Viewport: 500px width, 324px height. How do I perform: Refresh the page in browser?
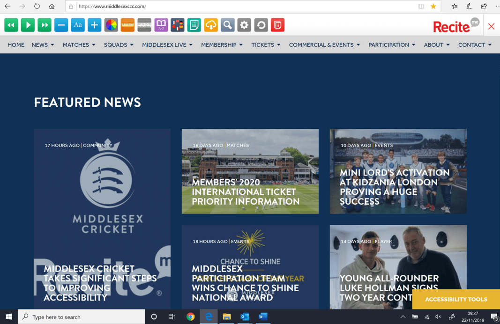pyautogui.click(x=37, y=7)
